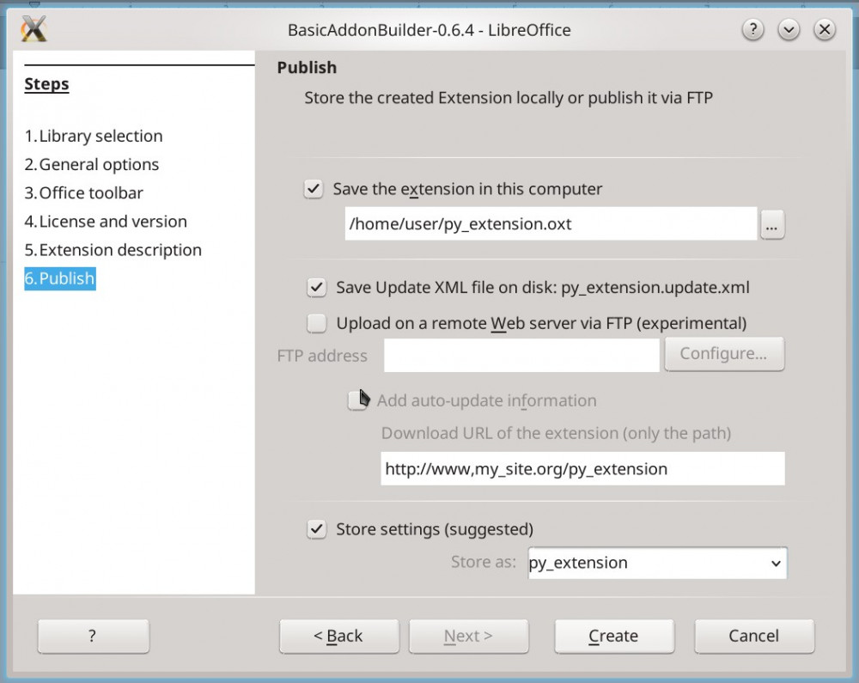Click the Download URL text field
The image size is (859, 683).
582,469
